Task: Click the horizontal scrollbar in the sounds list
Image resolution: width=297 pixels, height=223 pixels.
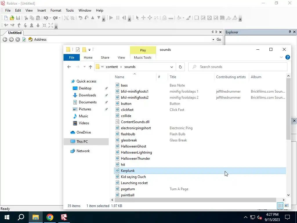Action: [x=195, y=200]
